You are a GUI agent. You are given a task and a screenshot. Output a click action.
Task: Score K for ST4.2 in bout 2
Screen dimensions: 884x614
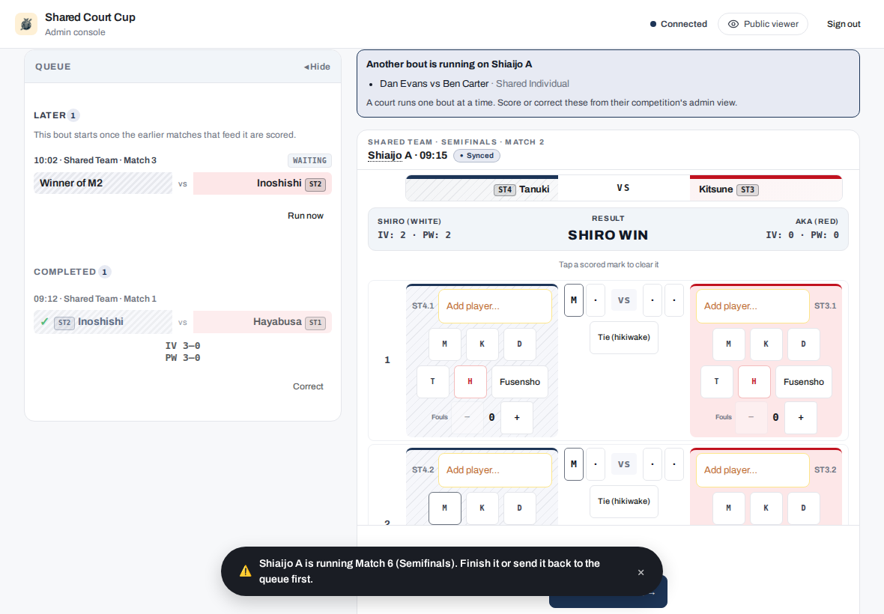tap(482, 508)
